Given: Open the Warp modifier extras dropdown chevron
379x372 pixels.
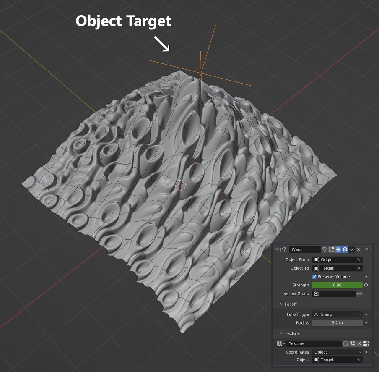Looking at the screenshot, I should point(352,249).
